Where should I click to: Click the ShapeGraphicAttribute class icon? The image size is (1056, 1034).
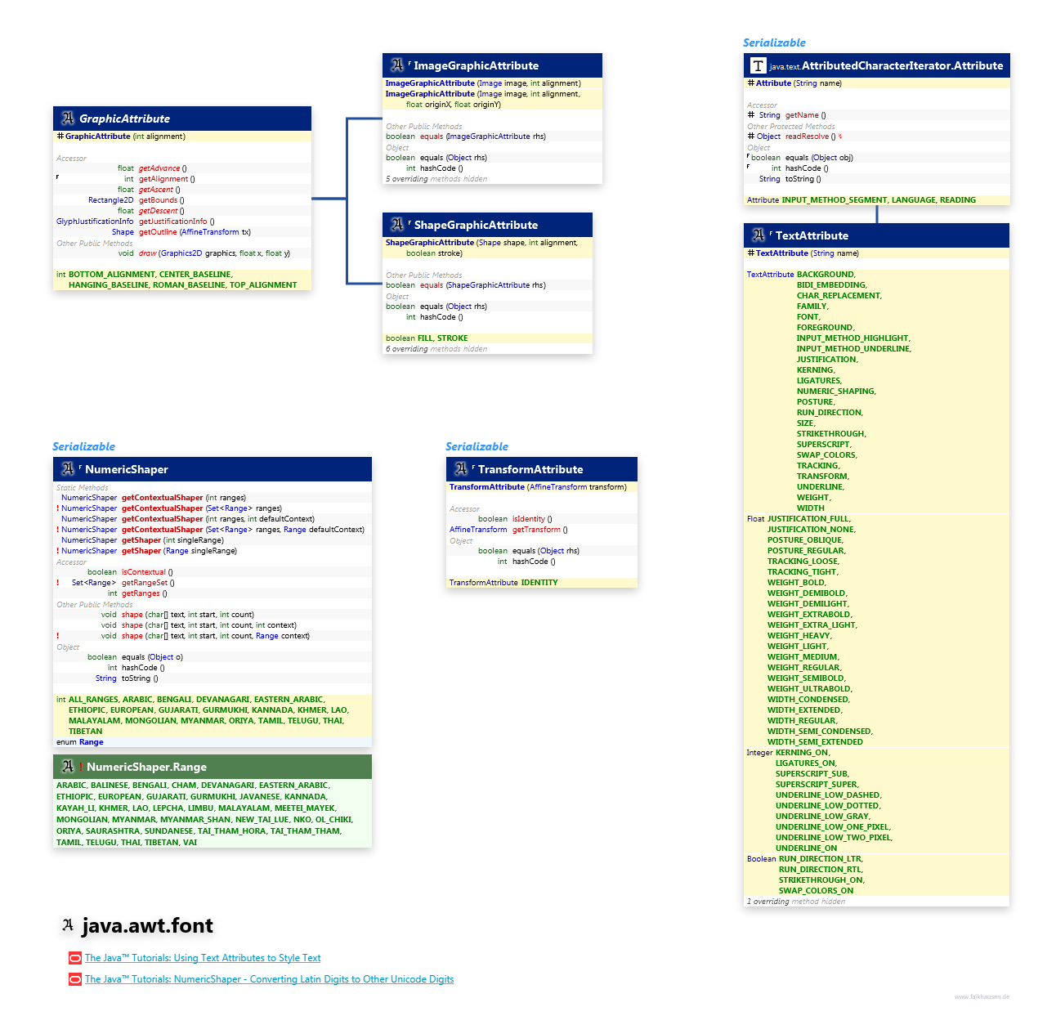click(x=397, y=225)
